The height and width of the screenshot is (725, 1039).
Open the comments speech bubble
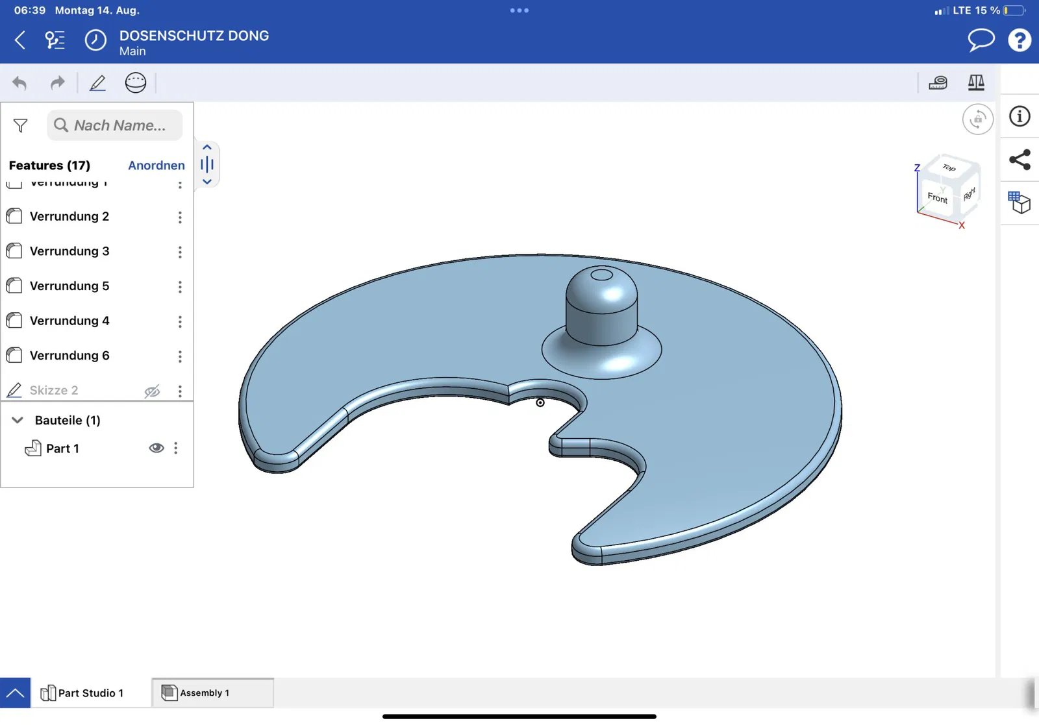tap(981, 40)
